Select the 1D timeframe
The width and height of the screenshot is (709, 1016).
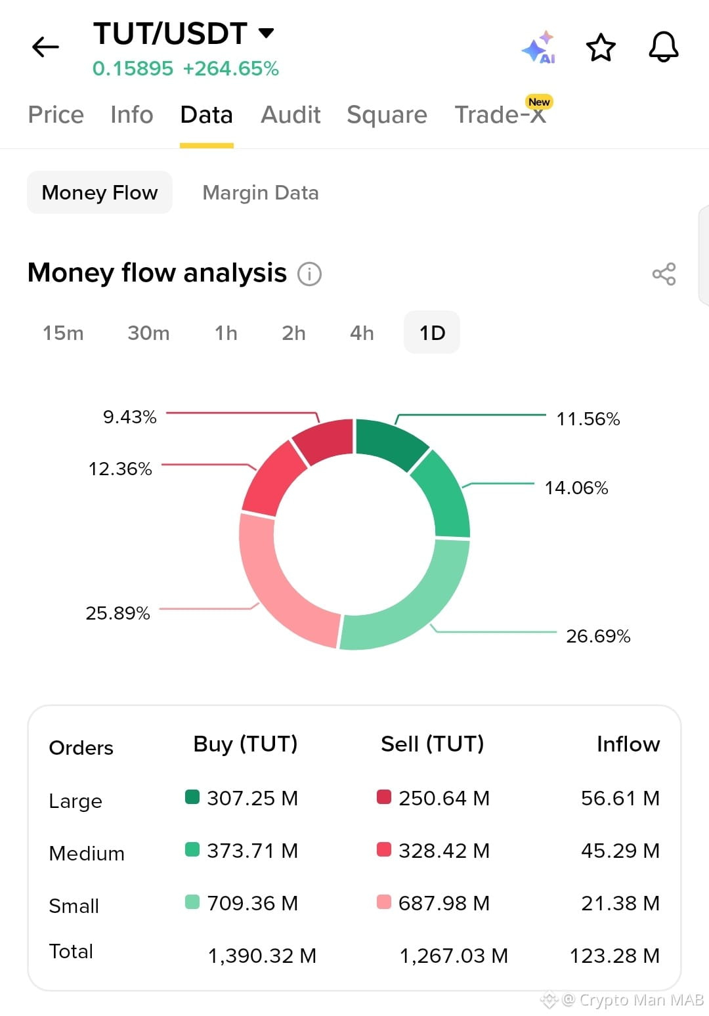coord(432,333)
